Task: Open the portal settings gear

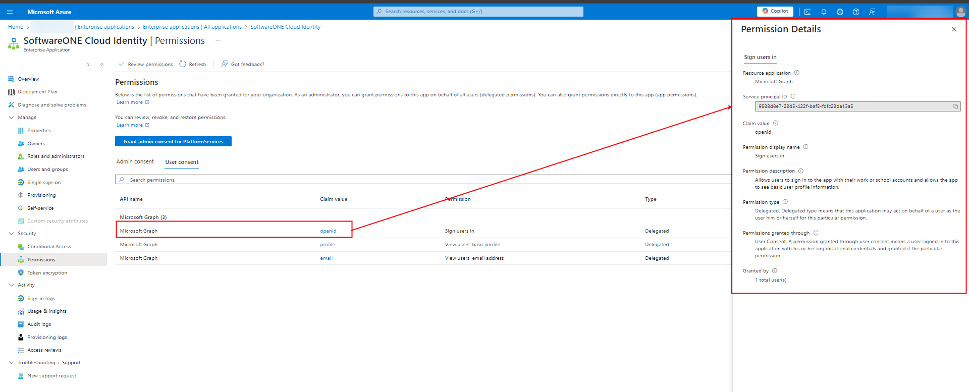Action: click(840, 12)
